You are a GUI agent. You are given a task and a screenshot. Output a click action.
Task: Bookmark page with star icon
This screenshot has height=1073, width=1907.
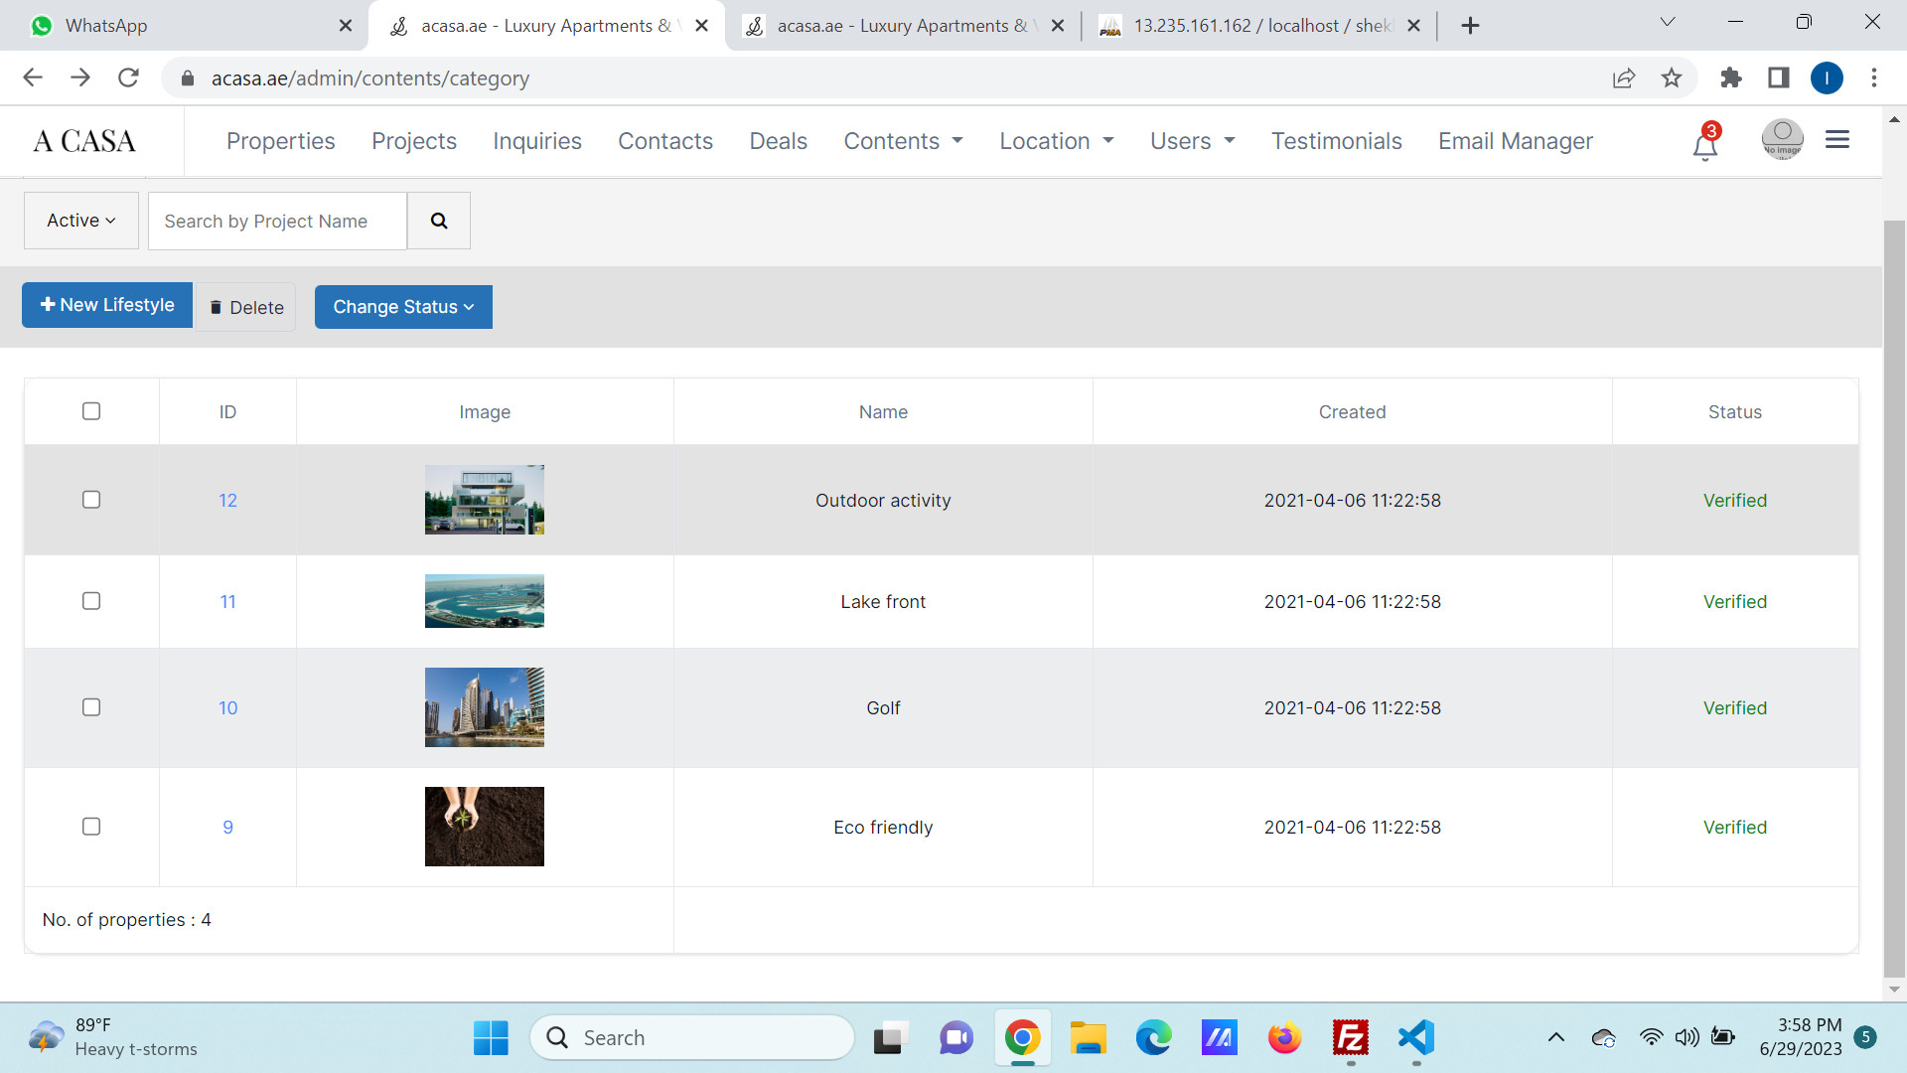[x=1672, y=77]
